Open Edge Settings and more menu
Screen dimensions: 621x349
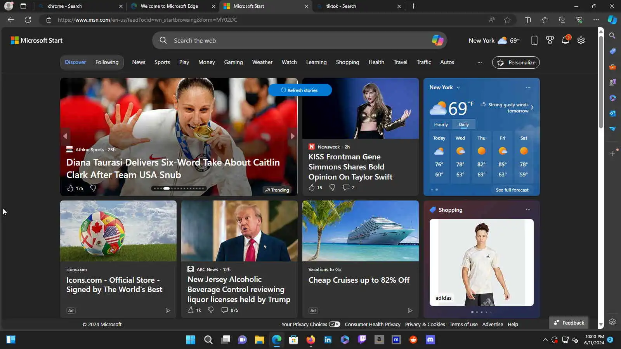click(x=596, y=20)
